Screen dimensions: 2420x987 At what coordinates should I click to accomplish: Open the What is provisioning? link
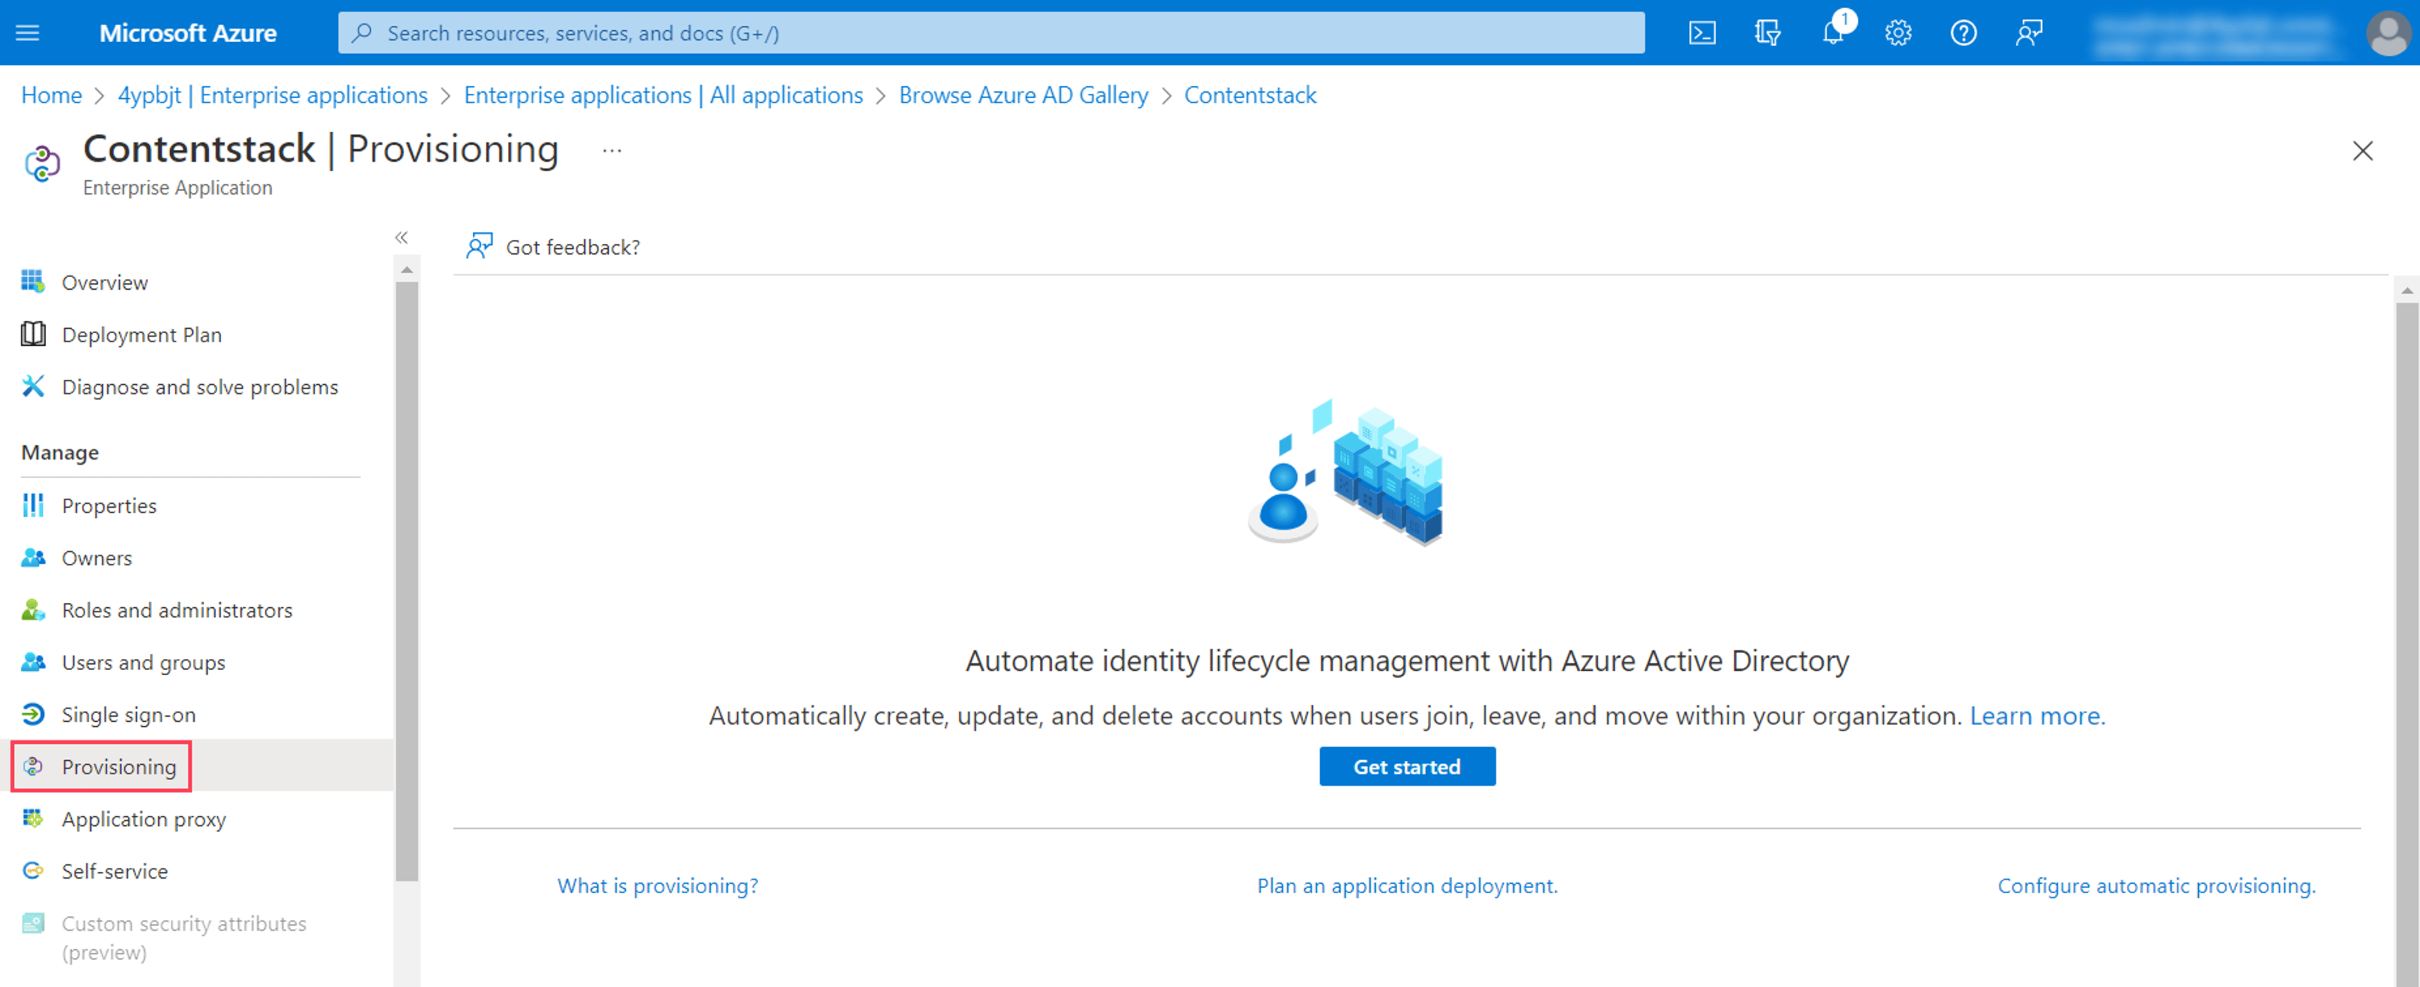click(657, 886)
